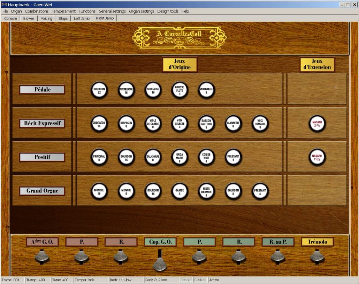Activate the Grand Orgue Gambe 8 stop
Screen dimensions: 359x284
179,191
